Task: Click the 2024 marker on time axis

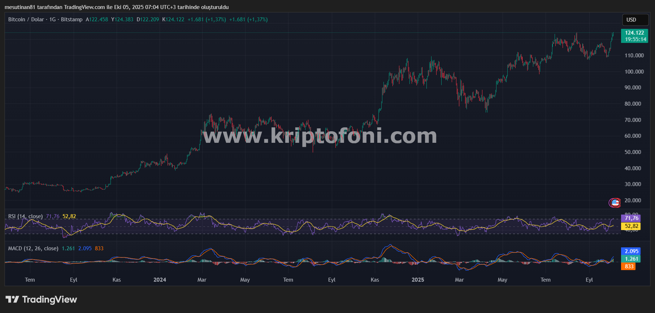Action: coord(160,280)
